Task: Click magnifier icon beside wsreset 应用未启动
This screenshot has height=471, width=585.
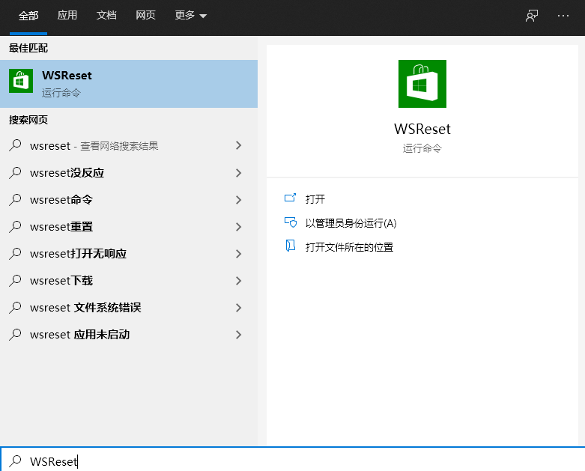Action: coord(15,334)
